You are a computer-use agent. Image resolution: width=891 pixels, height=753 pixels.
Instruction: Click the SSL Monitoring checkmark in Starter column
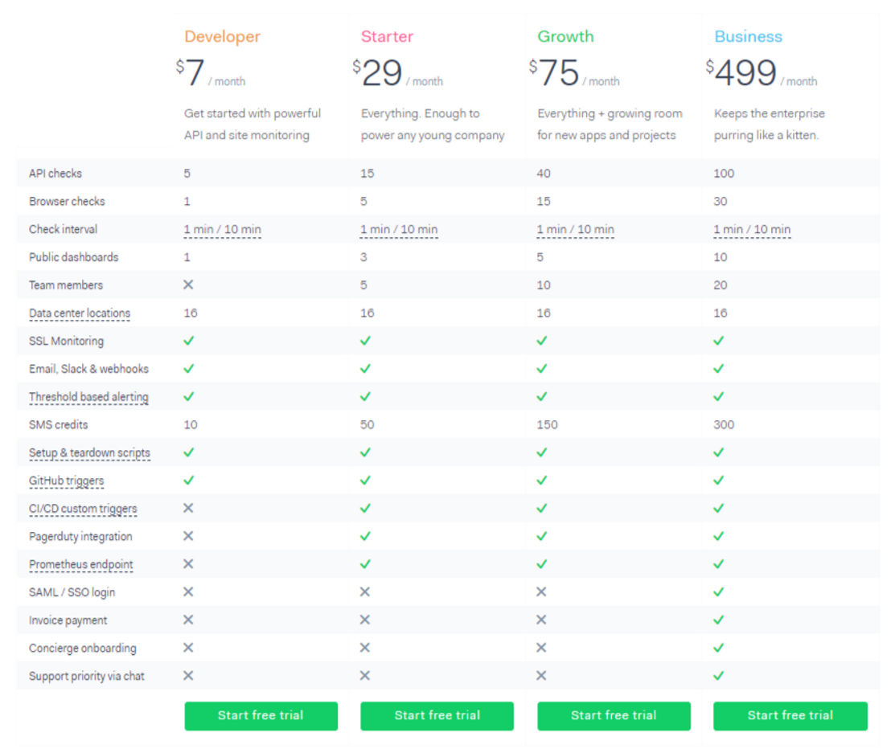[365, 341]
